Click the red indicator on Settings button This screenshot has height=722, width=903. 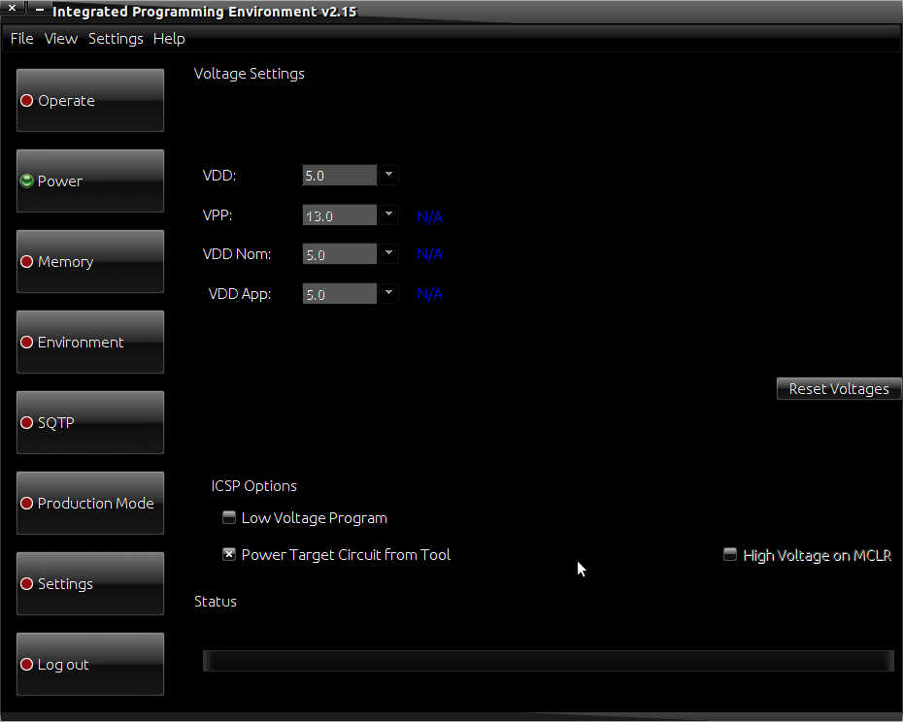(x=26, y=584)
